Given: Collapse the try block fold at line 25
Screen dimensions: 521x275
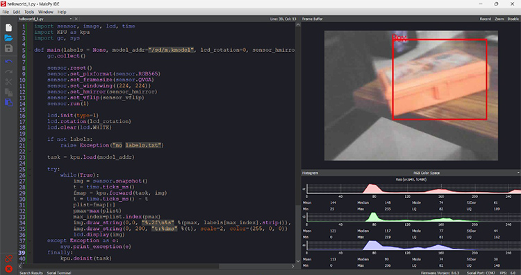Looking at the screenshot, I should point(31,169).
